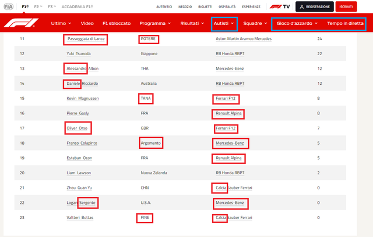Open driver Pierre Gasly link
Viewport: 373px width, 237px height.
[x=78, y=113]
